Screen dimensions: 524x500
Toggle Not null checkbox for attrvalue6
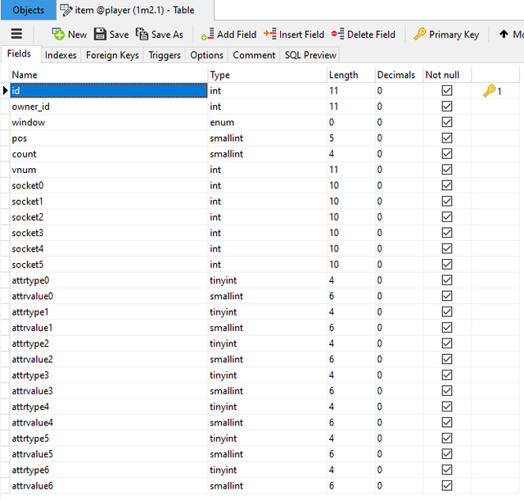coord(447,485)
